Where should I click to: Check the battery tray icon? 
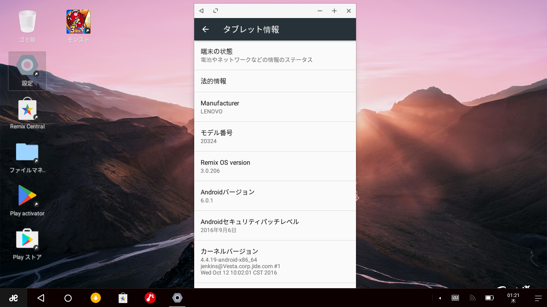coord(489,298)
